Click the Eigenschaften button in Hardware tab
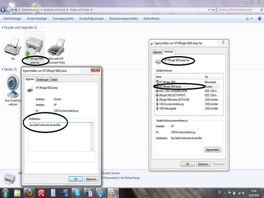 pos(213,149)
